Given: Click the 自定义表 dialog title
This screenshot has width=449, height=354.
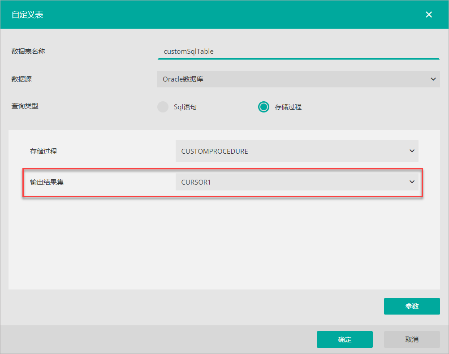Looking at the screenshot, I should [x=27, y=15].
